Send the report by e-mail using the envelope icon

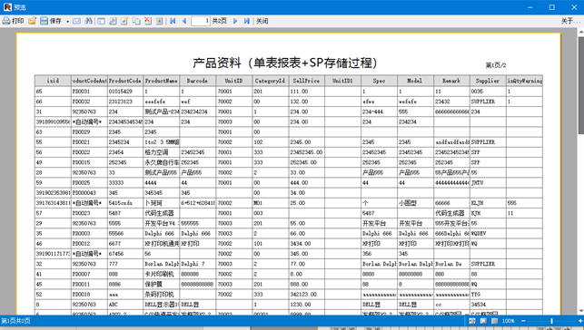click(x=76, y=21)
